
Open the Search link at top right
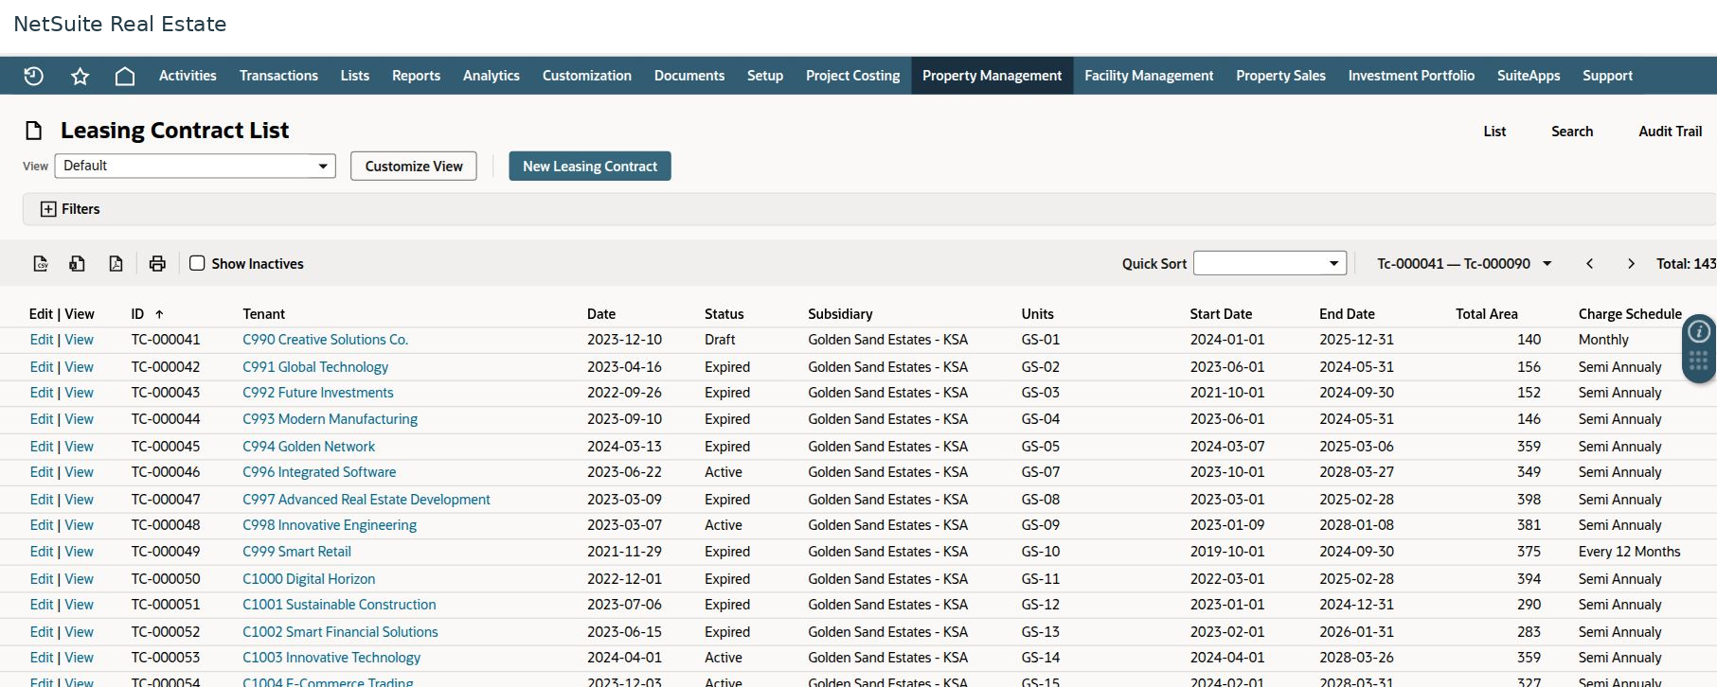pos(1572,132)
